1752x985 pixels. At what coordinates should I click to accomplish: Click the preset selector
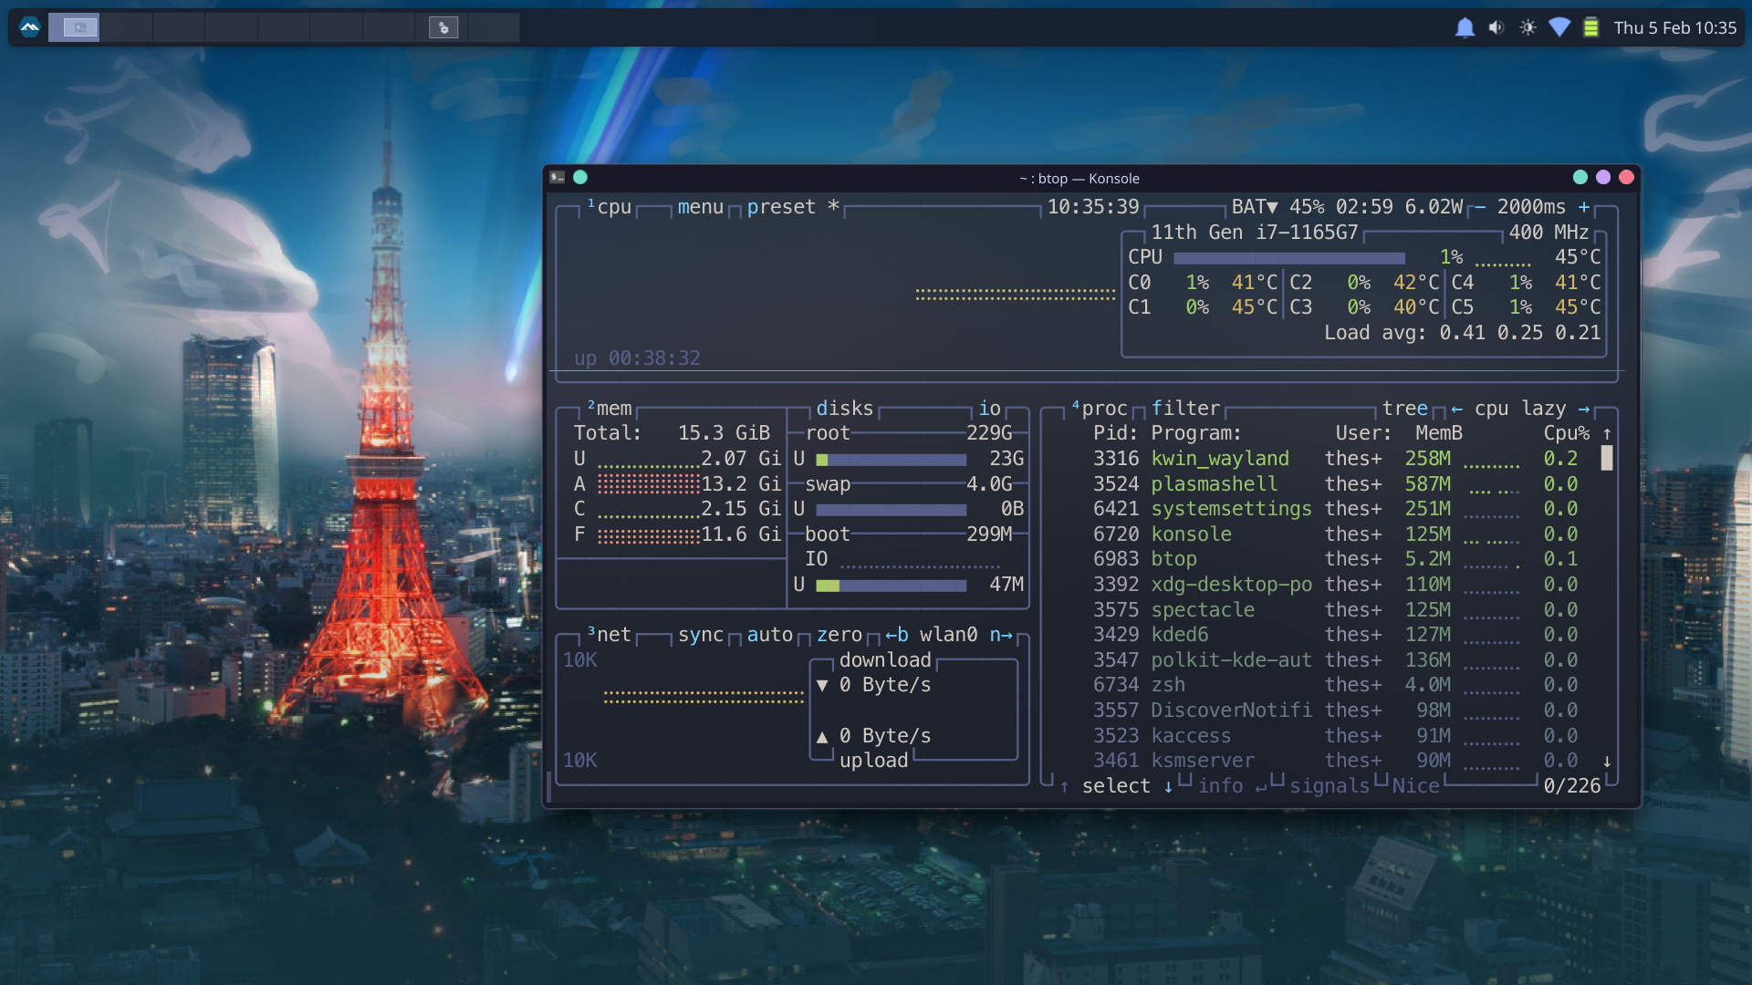[x=781, y=207]
